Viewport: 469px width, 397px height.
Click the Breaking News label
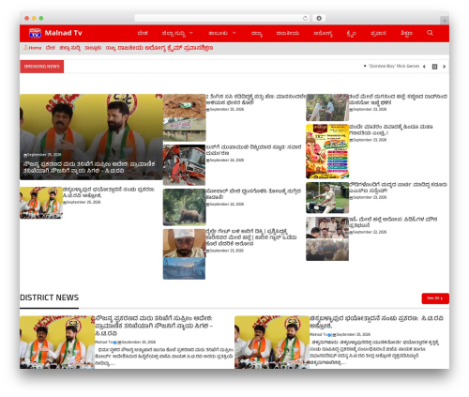point(42,67)
